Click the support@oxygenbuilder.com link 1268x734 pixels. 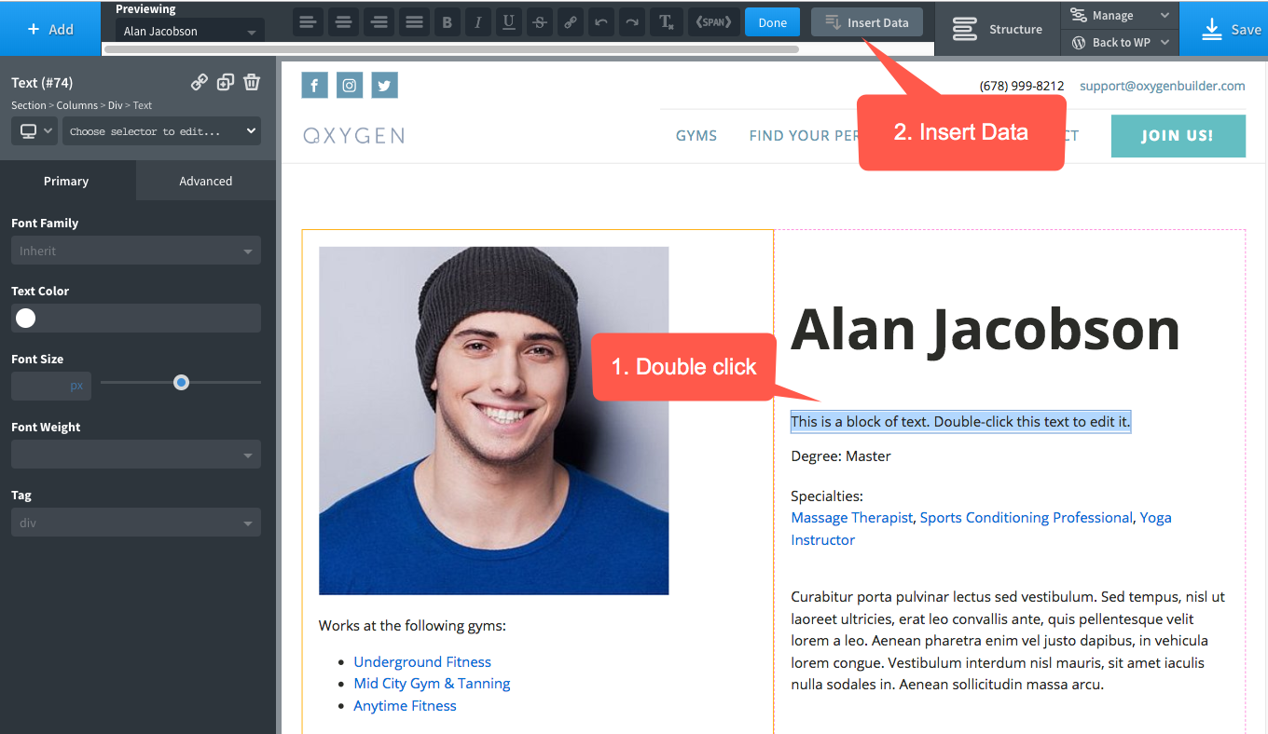click(x=1162, y=86)
